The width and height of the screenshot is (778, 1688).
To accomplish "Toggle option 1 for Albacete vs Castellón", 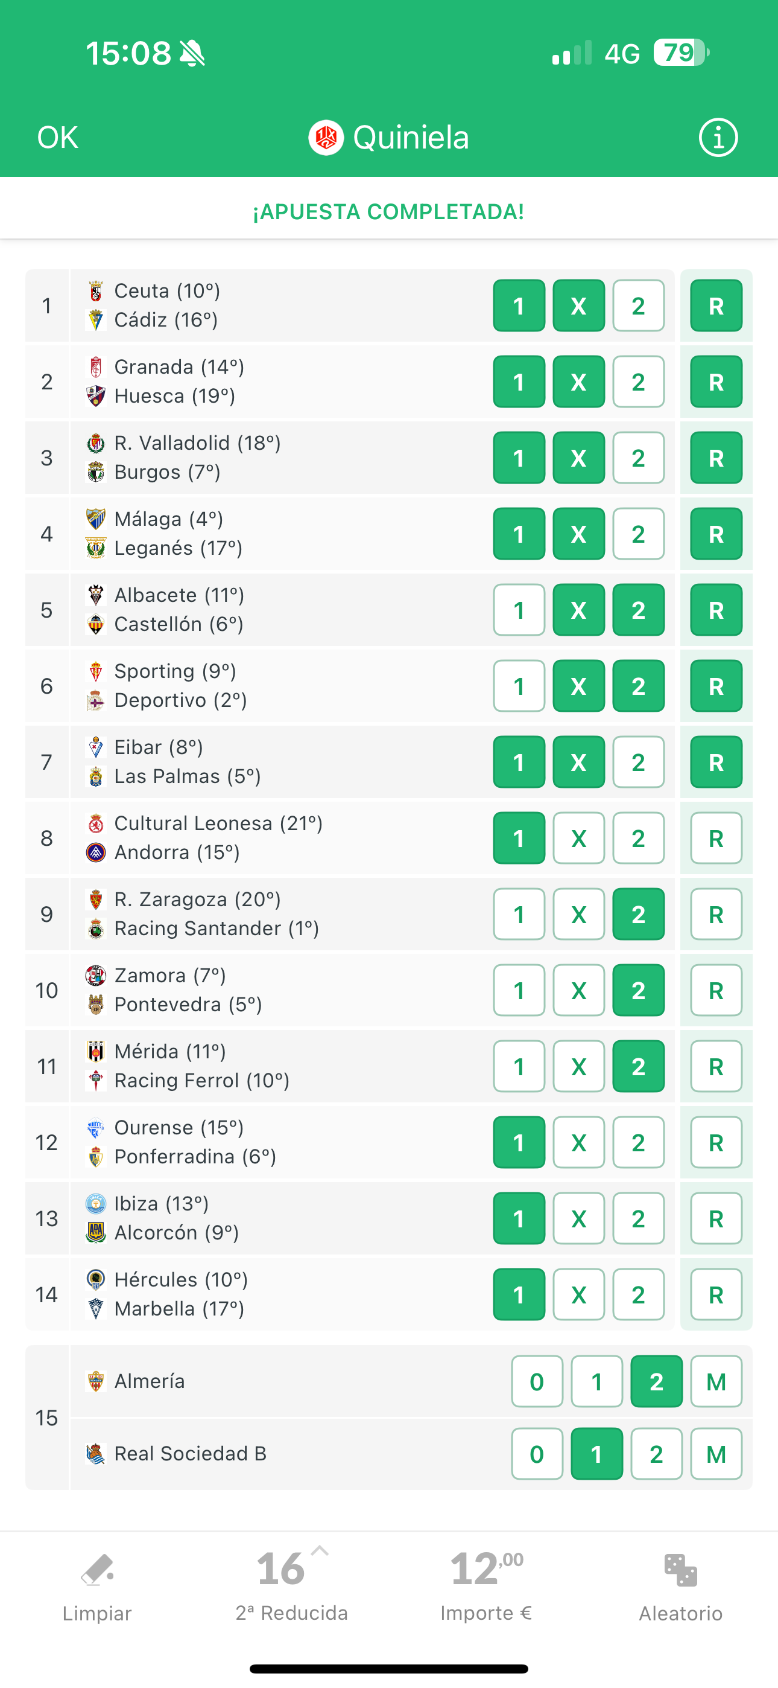I will click(519, 610).
